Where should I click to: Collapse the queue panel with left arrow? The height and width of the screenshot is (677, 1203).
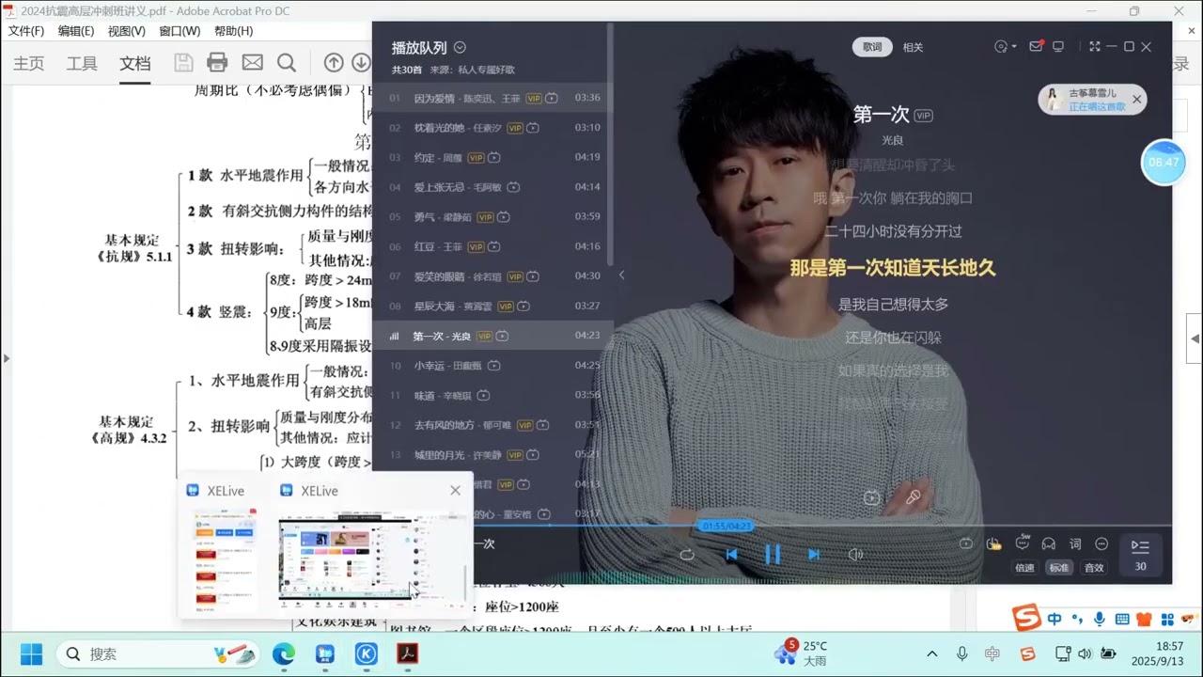pyautogui.click(x=621, y=276)
